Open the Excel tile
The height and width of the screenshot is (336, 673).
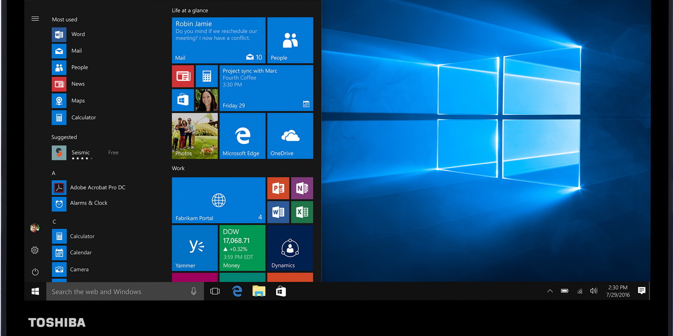click(302, 212)
